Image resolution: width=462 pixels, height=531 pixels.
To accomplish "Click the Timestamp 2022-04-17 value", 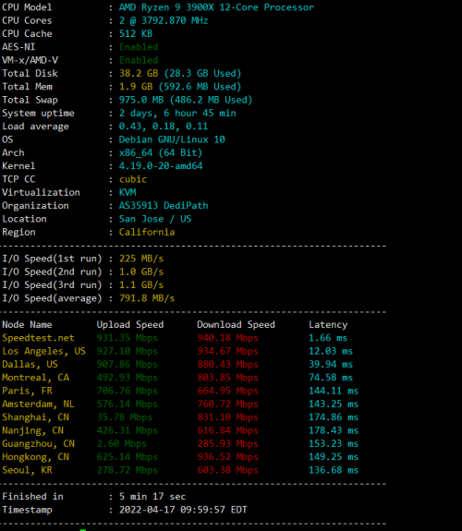I will [183, 510].
